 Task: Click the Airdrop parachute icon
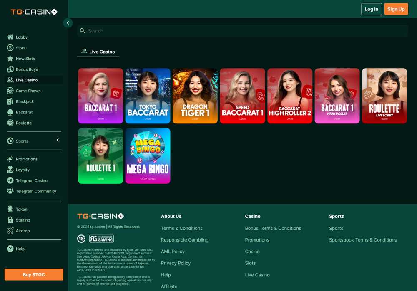coord(9,231)
